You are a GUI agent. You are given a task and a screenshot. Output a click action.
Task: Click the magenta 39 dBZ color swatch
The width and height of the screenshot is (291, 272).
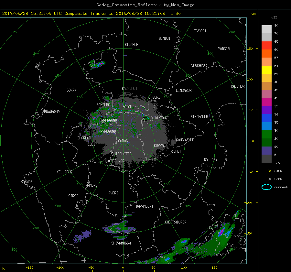click(266, 102)
